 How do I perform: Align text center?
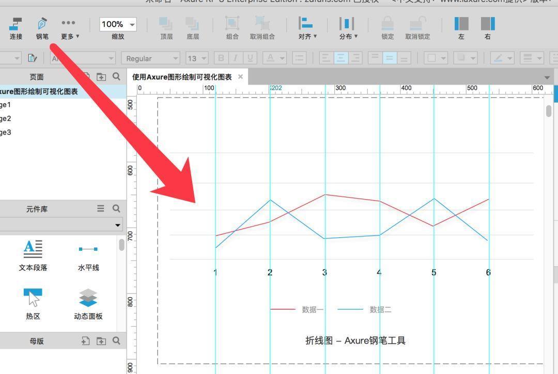point(340,58)
